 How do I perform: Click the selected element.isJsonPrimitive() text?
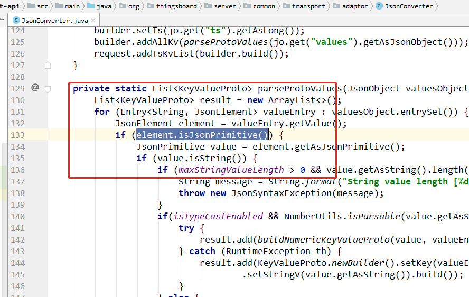[202, 135]
